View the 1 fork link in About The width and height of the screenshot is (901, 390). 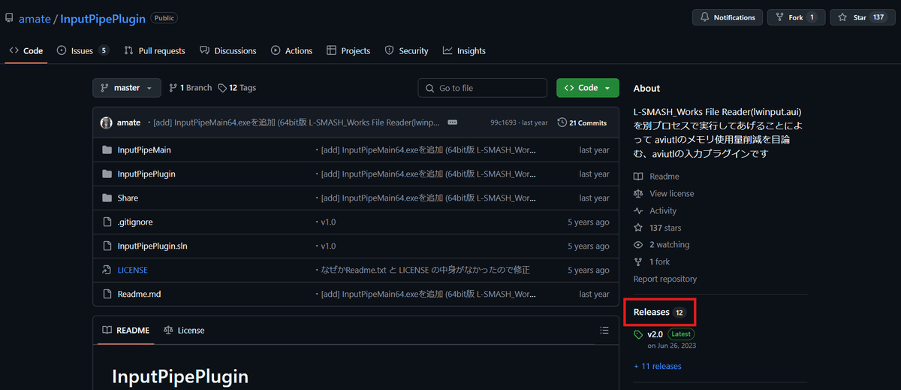pos(660,262)
